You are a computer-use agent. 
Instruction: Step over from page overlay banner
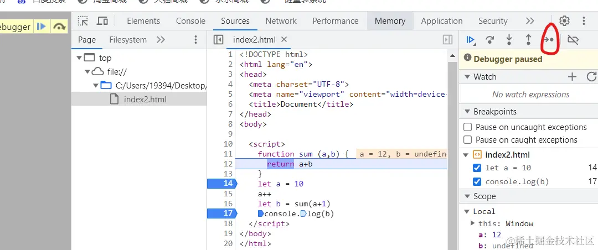59,27
